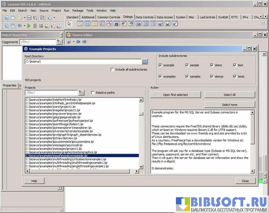269x213 pixels.
Task: Uncheck the demos subdirectory checkbox
Action: (x=212, y=76)
